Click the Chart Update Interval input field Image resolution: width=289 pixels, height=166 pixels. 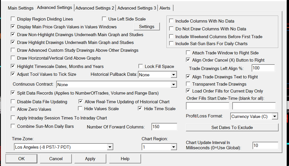(x=265, y=146)
